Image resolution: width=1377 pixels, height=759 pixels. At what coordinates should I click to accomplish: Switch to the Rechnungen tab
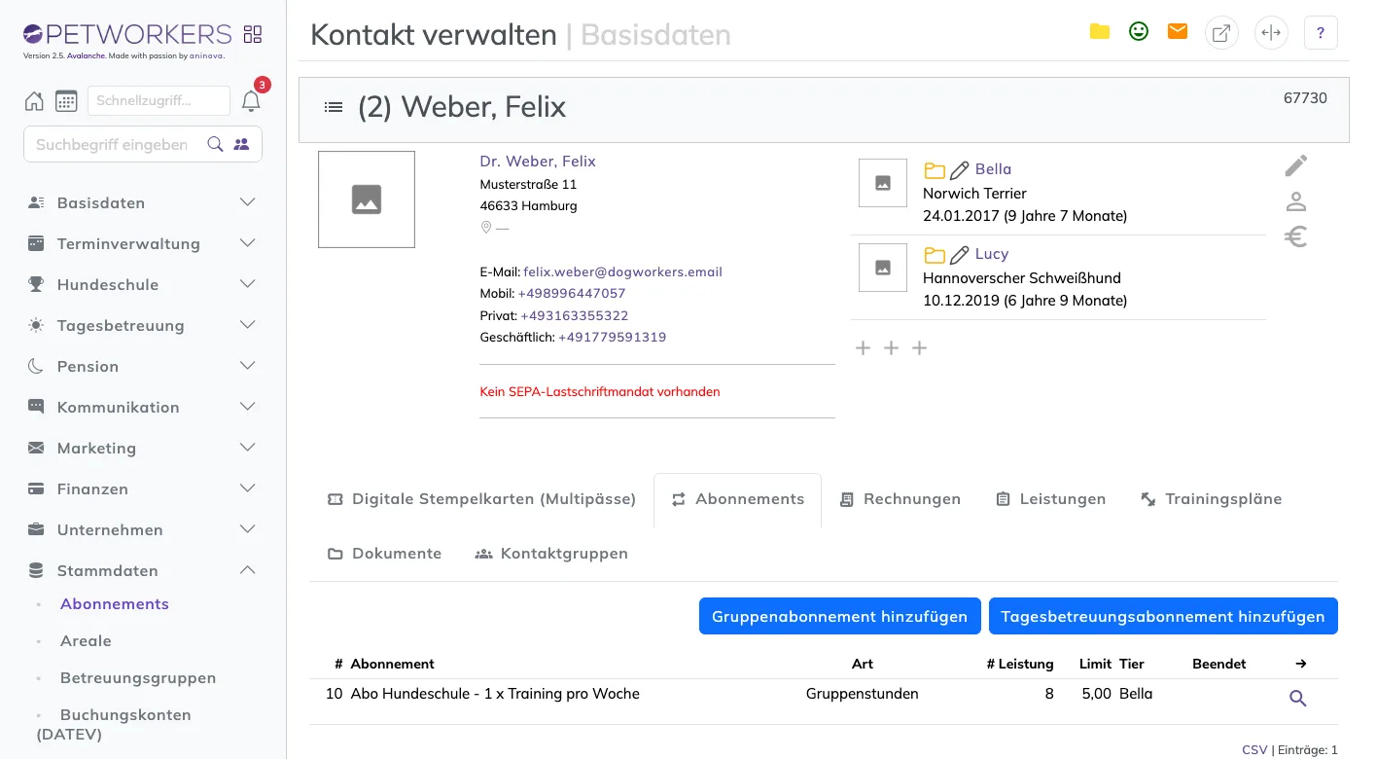pos(900,499)
